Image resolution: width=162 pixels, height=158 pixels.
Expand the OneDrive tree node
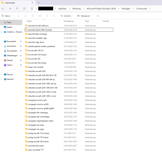point(1,32)
